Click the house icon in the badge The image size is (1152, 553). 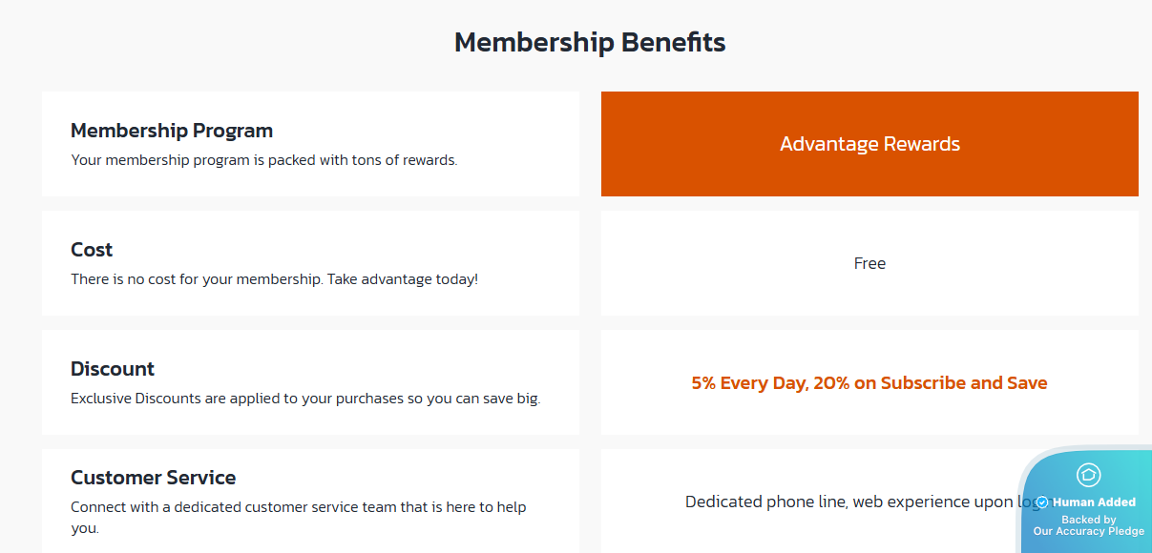[1088, 475]
